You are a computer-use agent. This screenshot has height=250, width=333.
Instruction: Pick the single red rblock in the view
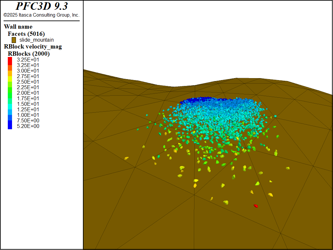(256, 206)
